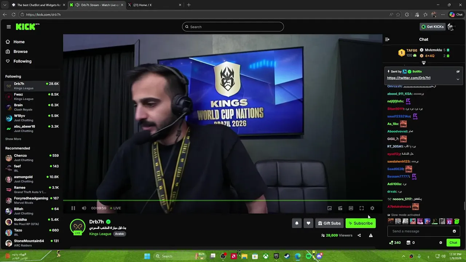Image resolution: width=466 pixels, height=262 pixels.
Task: Open the hamburger sidebar menu
Action: (x=9, y=27)
